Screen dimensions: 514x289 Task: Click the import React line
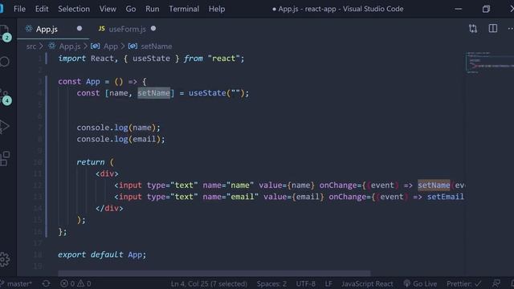click(151, 59)
